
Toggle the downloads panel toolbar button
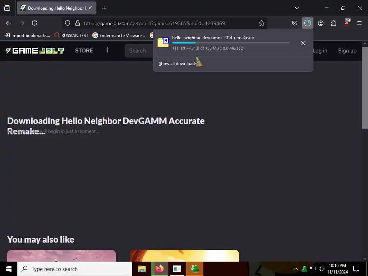point(308,23)
